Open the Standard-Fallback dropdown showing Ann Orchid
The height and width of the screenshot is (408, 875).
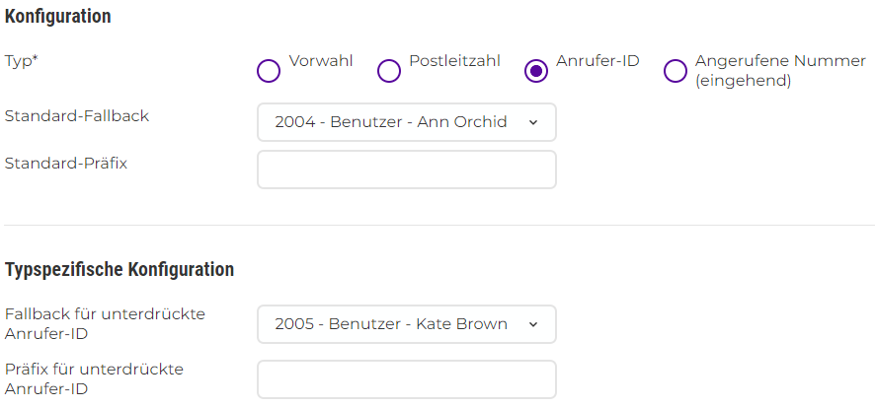pyautogui.click(x=395, y=122)
